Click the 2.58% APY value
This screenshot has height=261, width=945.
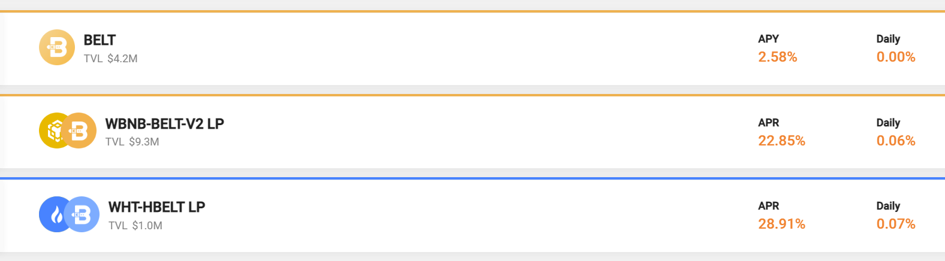pos(777,57)
